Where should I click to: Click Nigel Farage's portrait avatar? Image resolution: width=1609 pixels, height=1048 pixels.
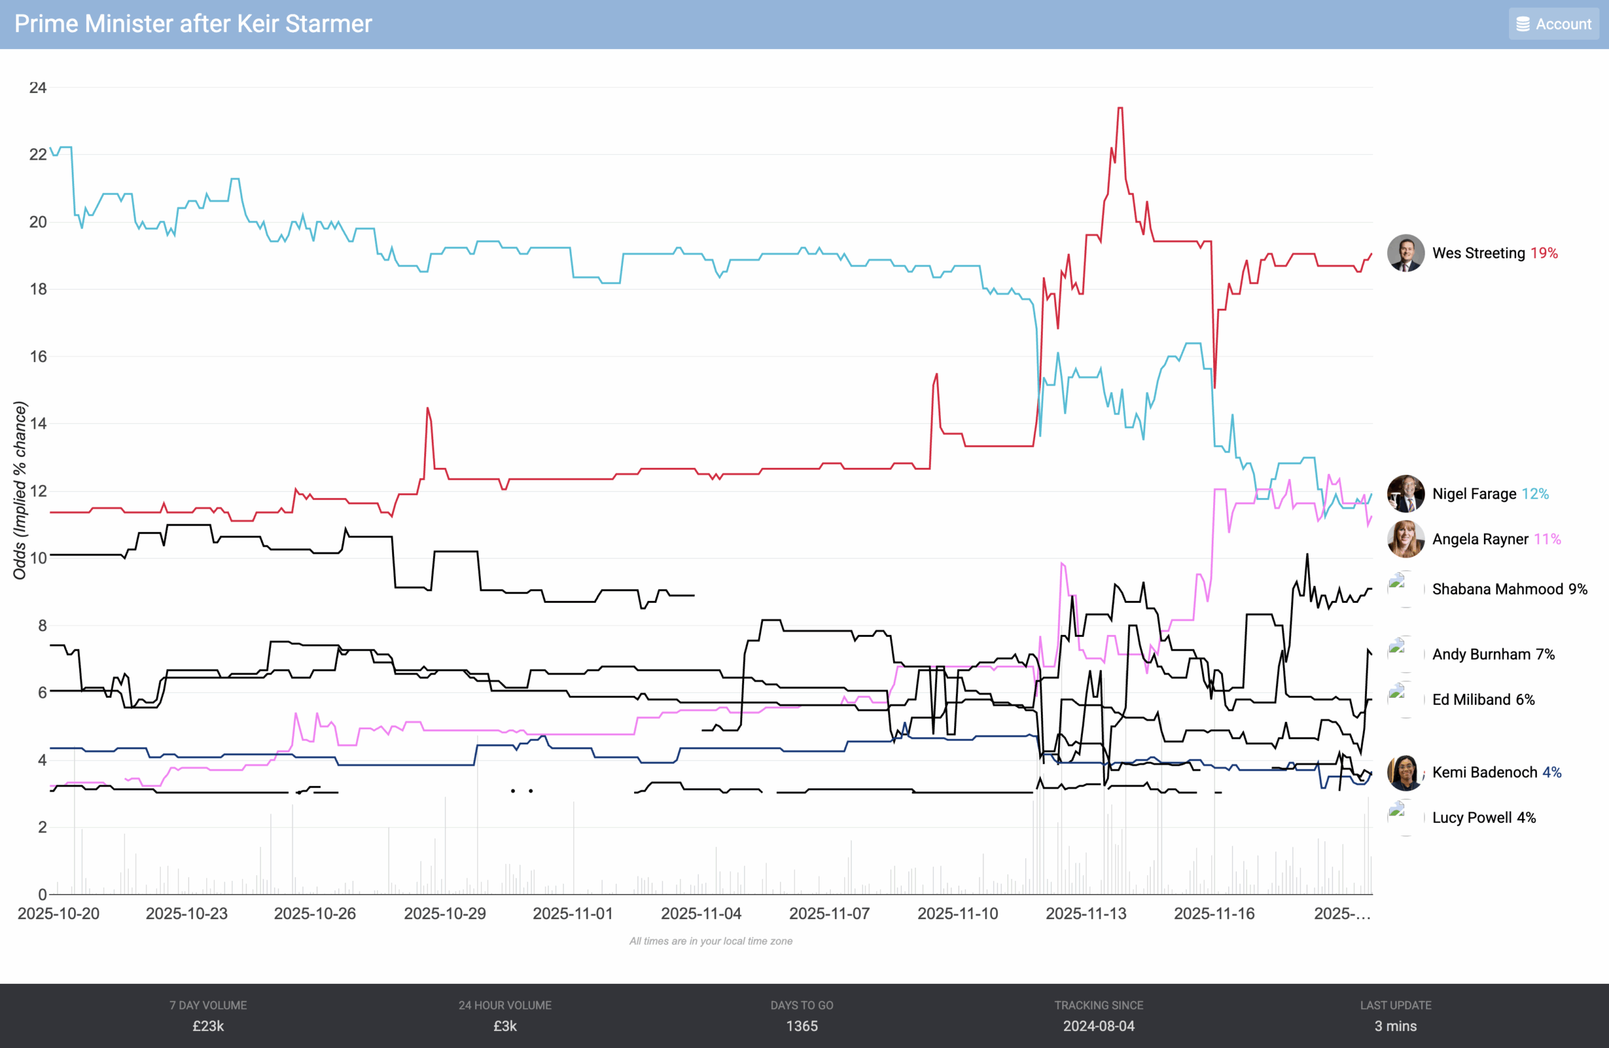(x=1405, y=494)
